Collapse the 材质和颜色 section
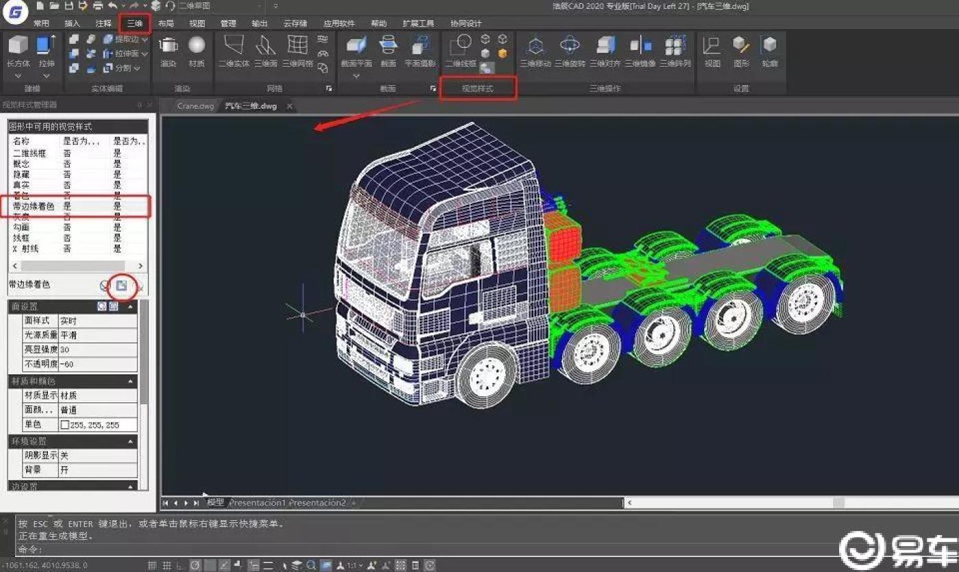Screen dimensions: 959x572 [x=131, y=380]
